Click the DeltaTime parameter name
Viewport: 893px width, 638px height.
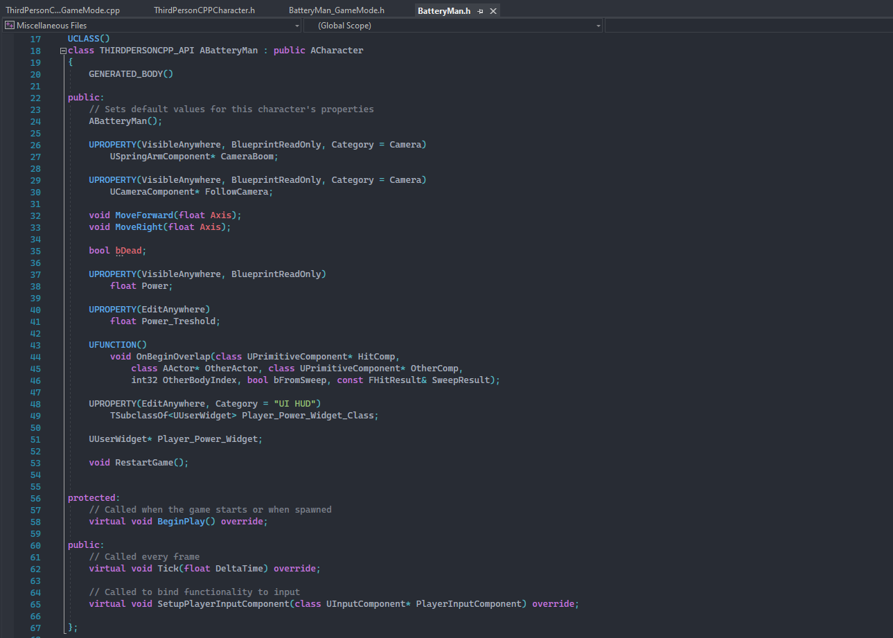pyautogui.click(x=239, y=569)
